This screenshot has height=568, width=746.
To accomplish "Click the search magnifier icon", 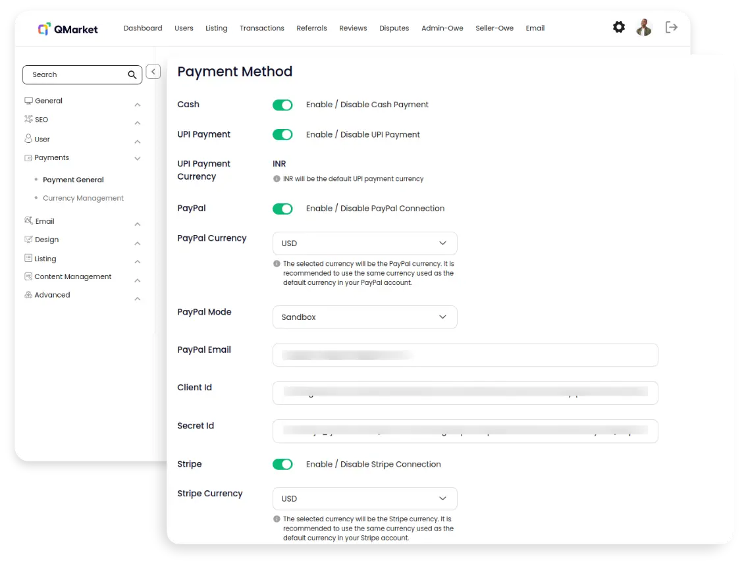I will (132, 75).
